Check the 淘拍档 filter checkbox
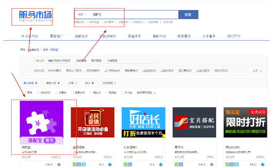The height and width of the screenshot is (168, 270). (x=91, y=93)
